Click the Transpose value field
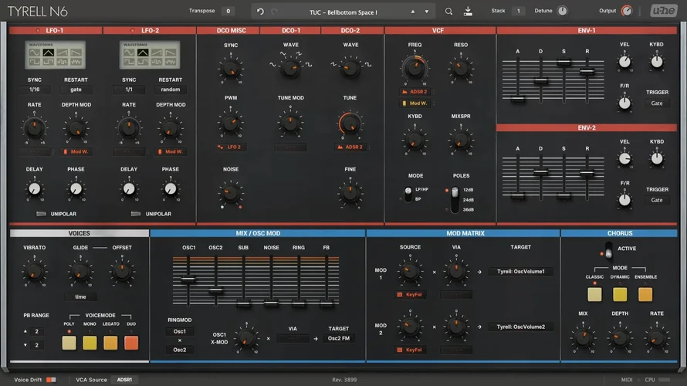 tap(227, 12)
